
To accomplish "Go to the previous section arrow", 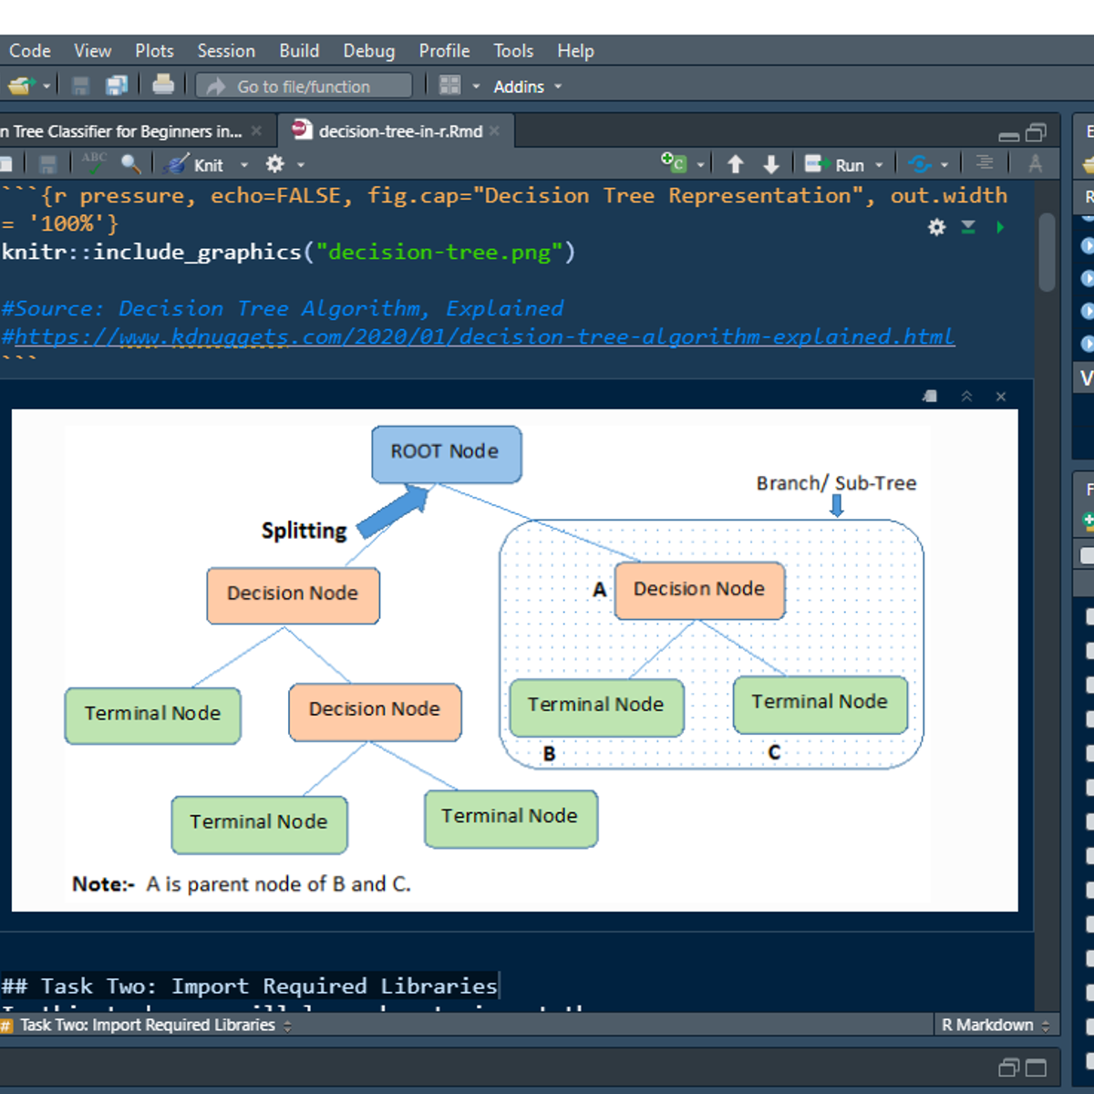I will [x=736, y=164].
